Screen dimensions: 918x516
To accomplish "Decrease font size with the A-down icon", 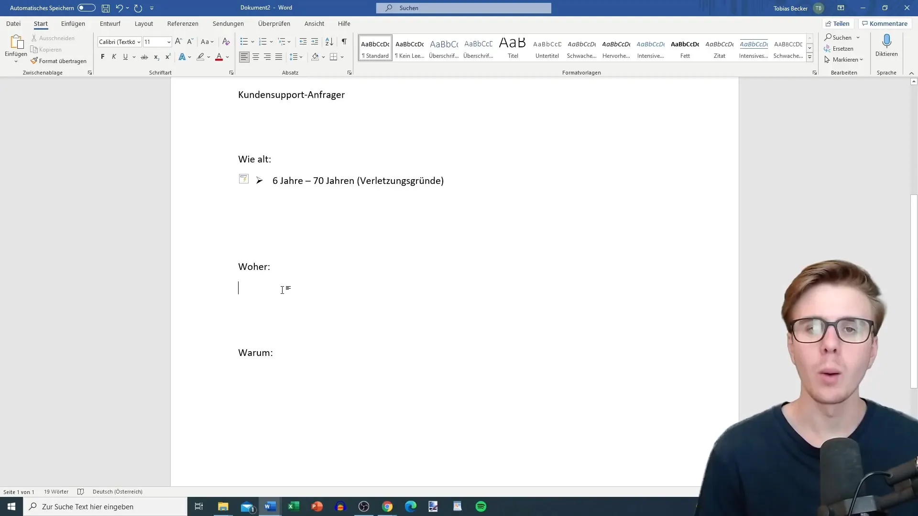I will [x=190, y=42].
